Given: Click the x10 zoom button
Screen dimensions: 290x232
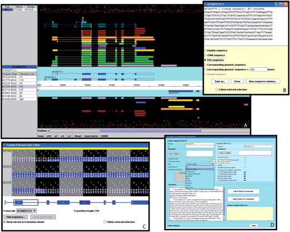Looking at the screenshot, I should click(x=49, y=136).
